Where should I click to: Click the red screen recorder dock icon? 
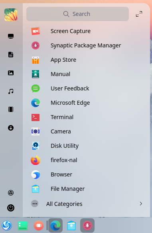[x=39, y=225]
